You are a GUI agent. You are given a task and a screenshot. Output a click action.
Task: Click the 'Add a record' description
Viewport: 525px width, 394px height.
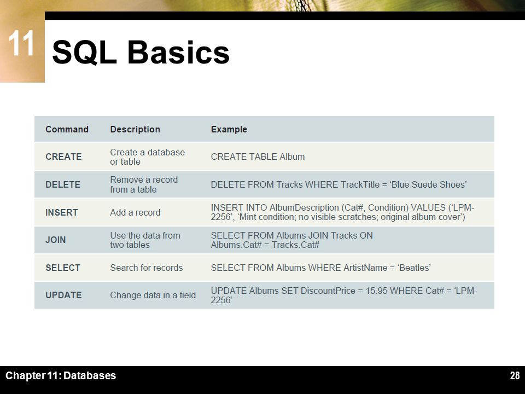point(135,212)
